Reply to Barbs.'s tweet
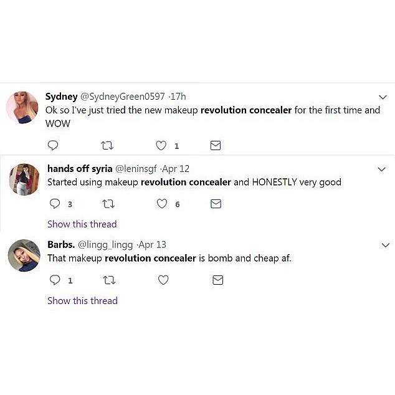Image resolution: width=395 pixels, height=395 pixels. [55, 280]
